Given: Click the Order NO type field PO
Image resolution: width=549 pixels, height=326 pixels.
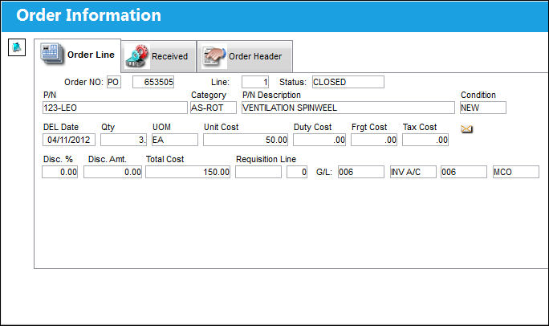Looking at the screenshot, I should (x=114, y=82).
